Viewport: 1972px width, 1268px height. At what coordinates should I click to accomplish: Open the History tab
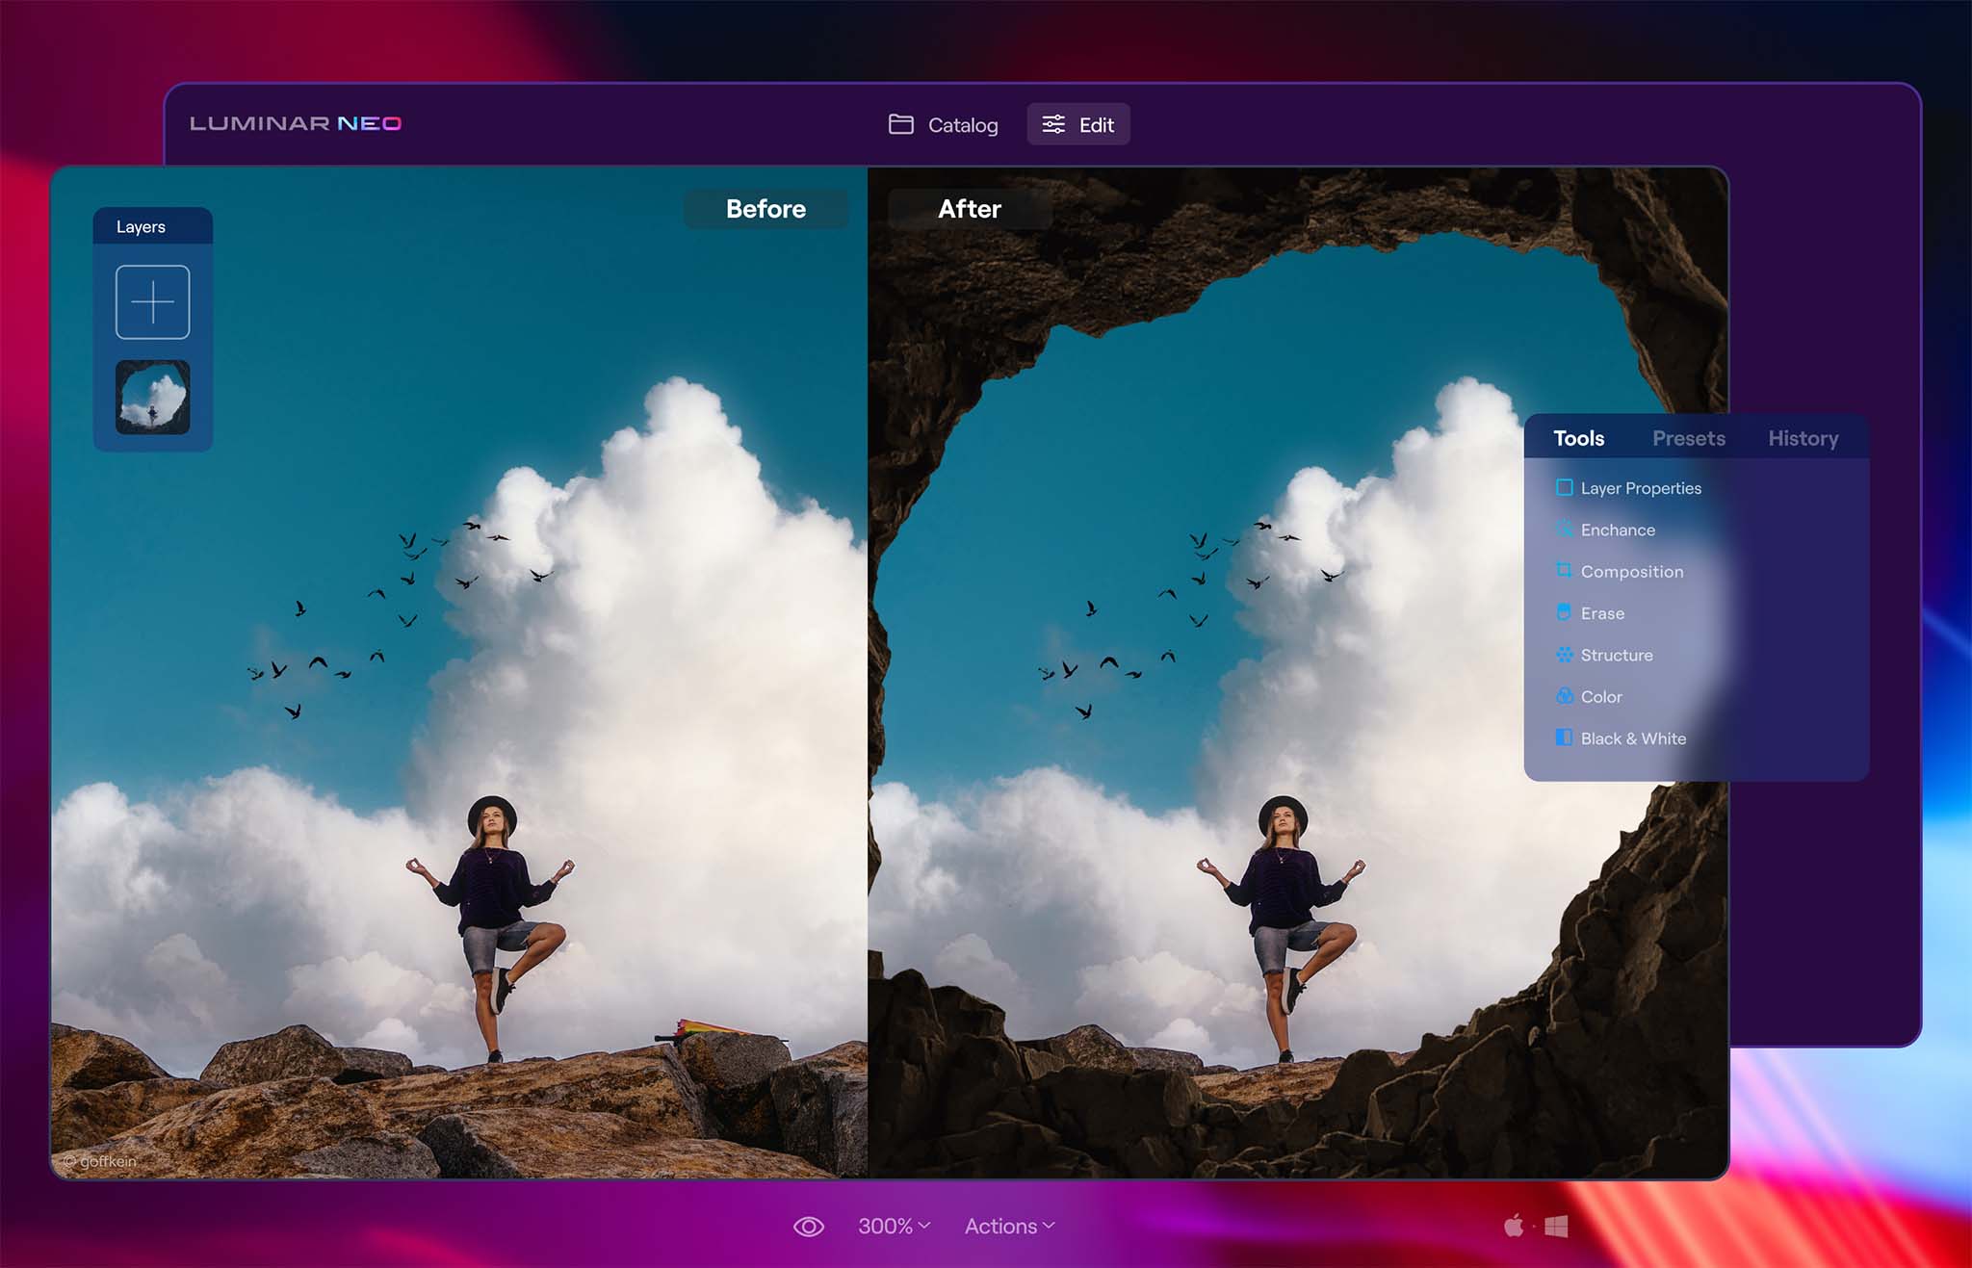pos(1803,439)
